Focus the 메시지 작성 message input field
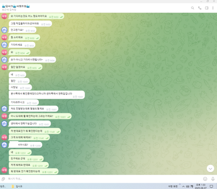This screenshot has width=217, height=189. pos(104,179)
